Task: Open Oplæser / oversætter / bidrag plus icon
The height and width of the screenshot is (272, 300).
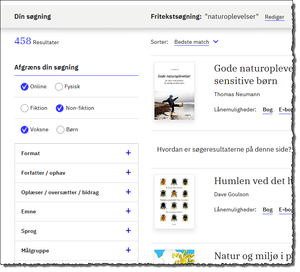Action: (x=128, y=192)
